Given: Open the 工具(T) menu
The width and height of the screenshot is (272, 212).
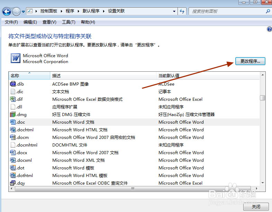Looking at the screenshot, I should [69, 22].
